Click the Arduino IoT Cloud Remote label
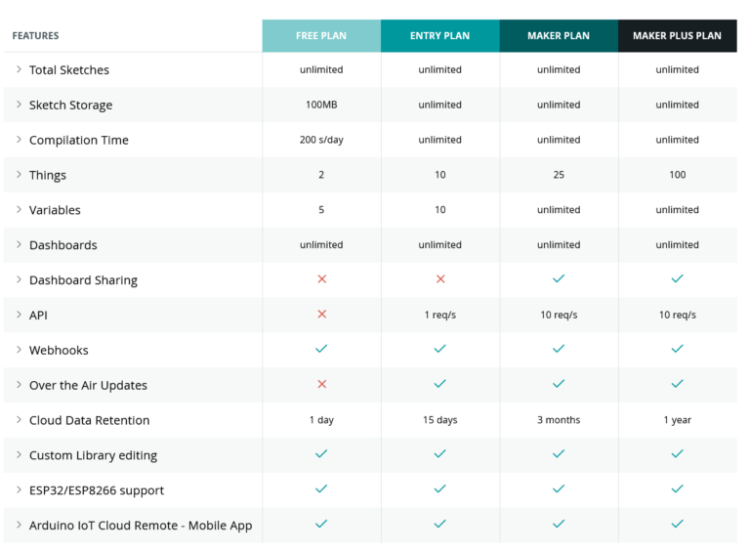The image size is (750, 551). pyautogui.click(x=141, y=526)
